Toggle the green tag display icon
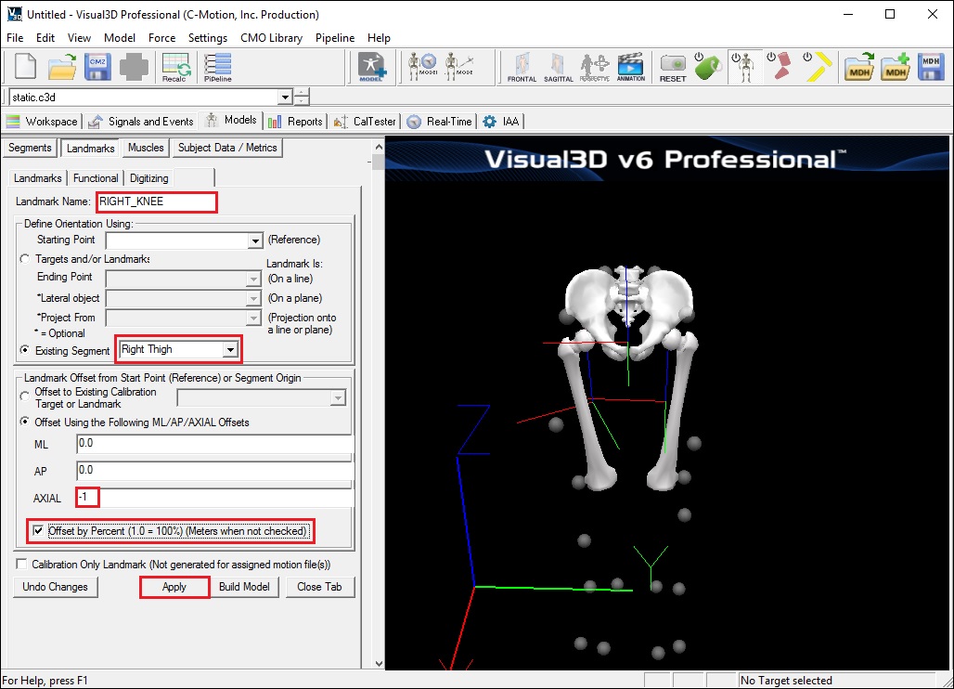 point(707,67)
